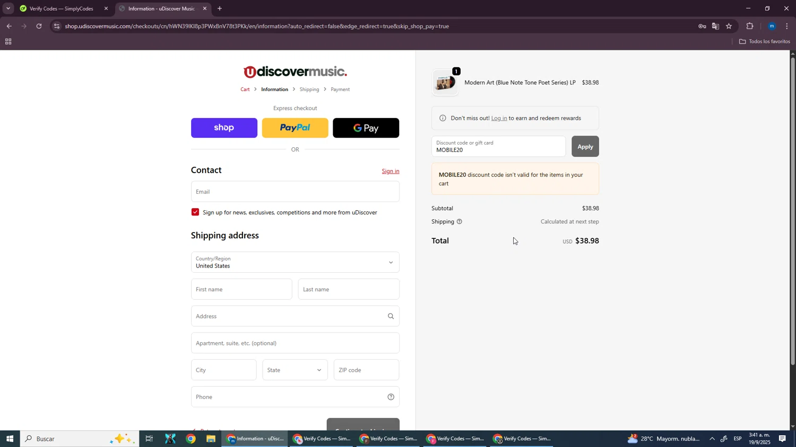Screen dimensions: 796x447
Task: Open the tab search dropdown arrow
Action: point(8,8)
